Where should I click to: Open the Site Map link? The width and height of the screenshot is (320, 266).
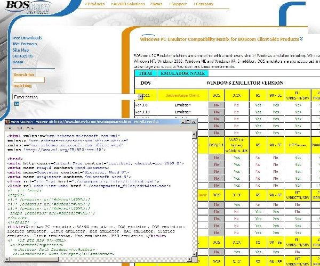pyautogui.click(x=20, y=50)
